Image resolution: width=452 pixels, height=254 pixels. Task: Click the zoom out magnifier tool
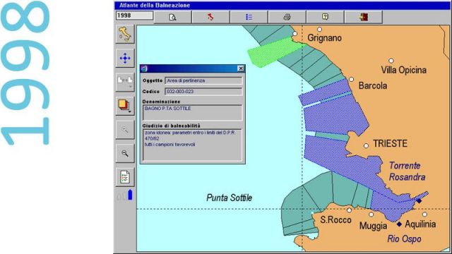[x=125, y=154]
